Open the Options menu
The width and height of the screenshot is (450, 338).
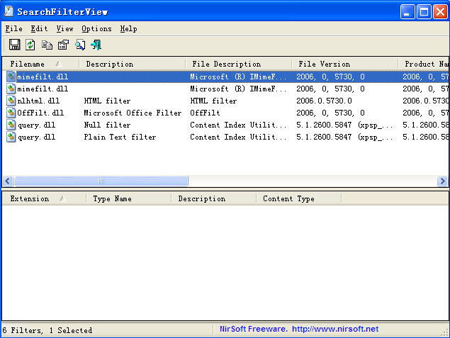click(96, 28)
